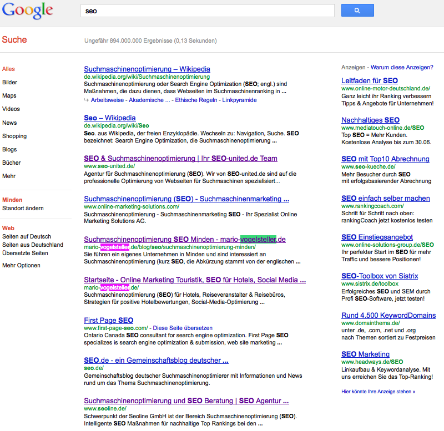Click the www.domainthema.de/ URL text
Screen dimensions: 444x431
[371, 323]
